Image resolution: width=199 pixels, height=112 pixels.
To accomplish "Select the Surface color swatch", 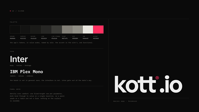I will point(25,30).
